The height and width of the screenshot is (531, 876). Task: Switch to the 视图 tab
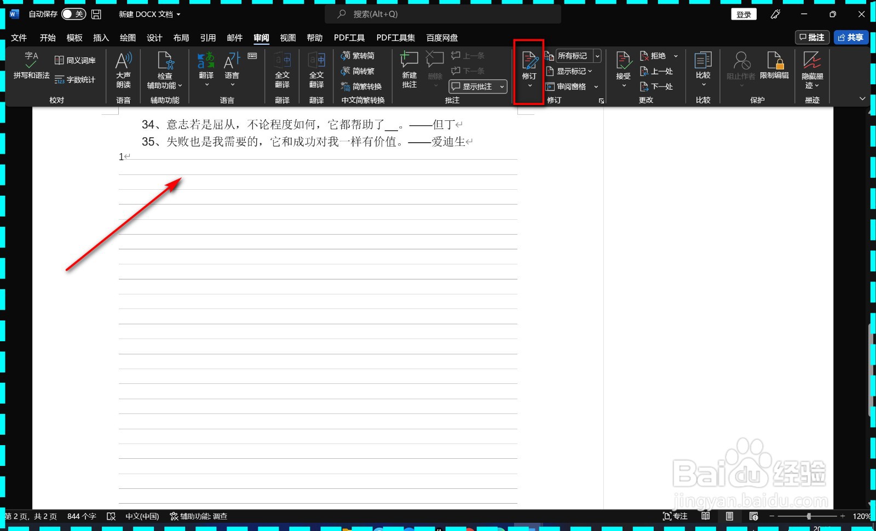click(288, 38)
